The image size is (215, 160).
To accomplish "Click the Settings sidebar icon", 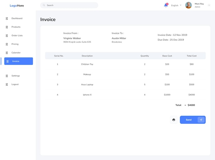I will [7, 76].
